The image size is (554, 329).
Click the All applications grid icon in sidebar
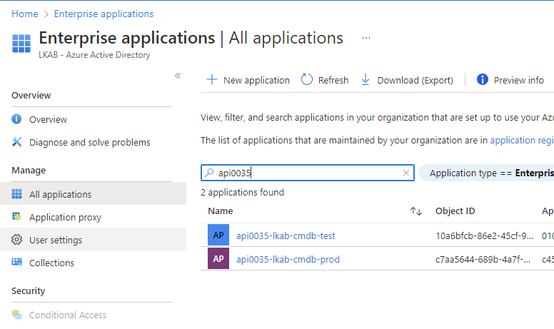coord(16,194)
